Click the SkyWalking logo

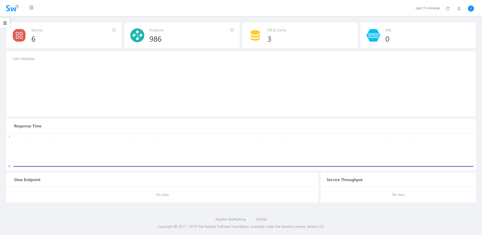point(12,8)
